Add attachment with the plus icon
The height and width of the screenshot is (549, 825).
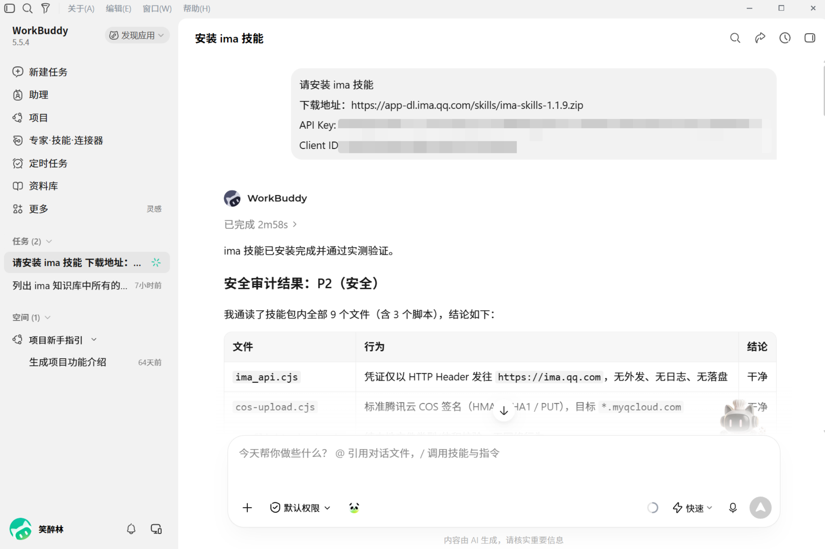(247, 508)
